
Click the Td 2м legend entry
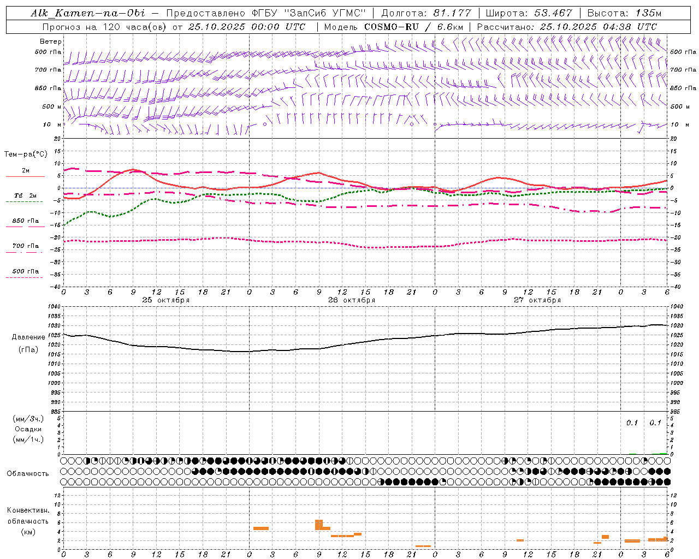[26, 195]
